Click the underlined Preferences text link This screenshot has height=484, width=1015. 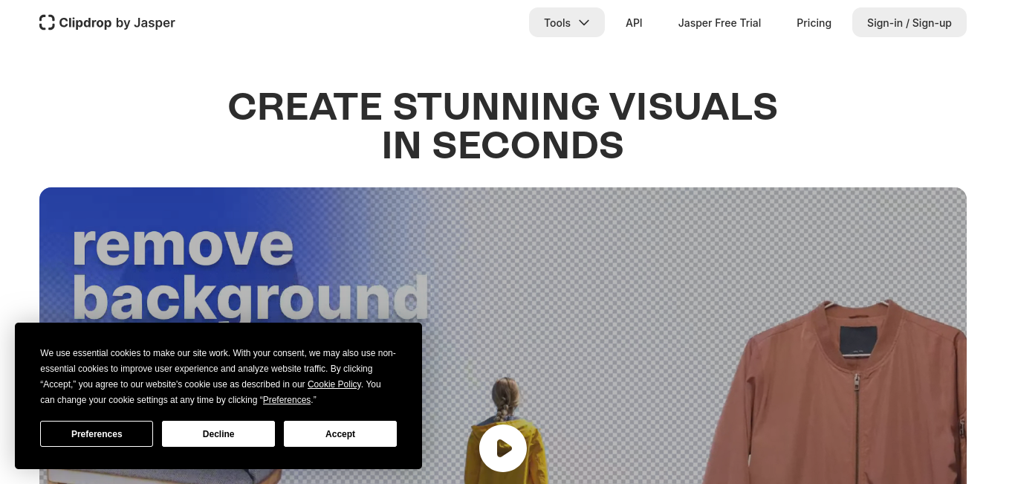click(x=287, y=400)
